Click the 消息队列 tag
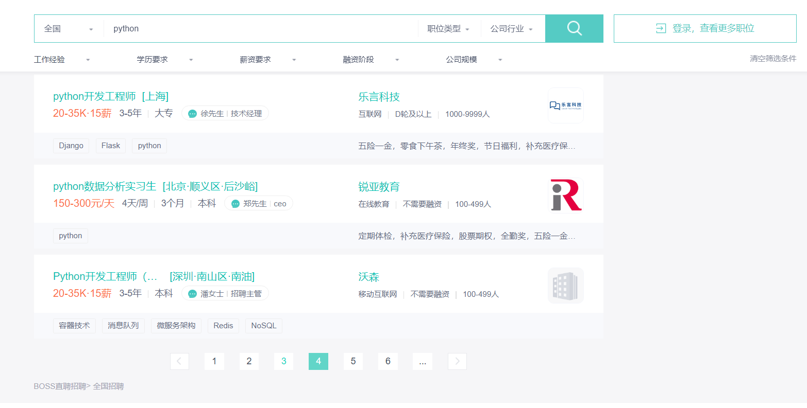The image size is (807, 408). click(x=123, y=326)
